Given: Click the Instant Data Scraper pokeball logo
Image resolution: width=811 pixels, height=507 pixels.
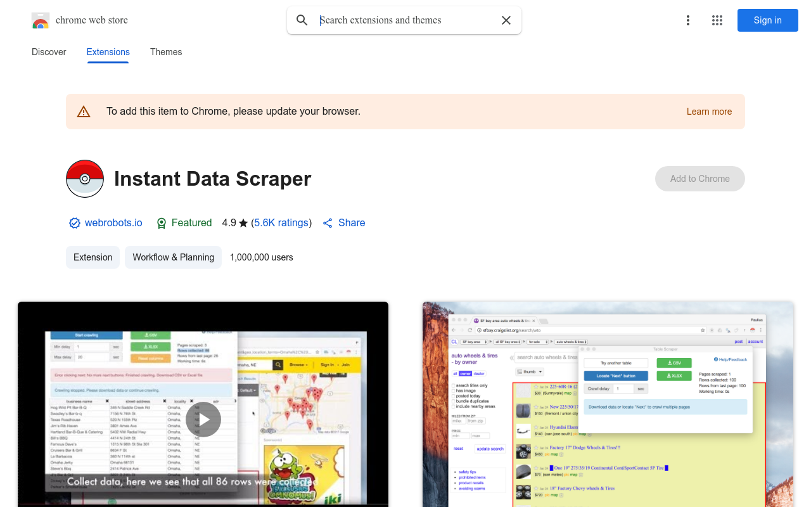Looking at the screenshot, I should (85, 179).
